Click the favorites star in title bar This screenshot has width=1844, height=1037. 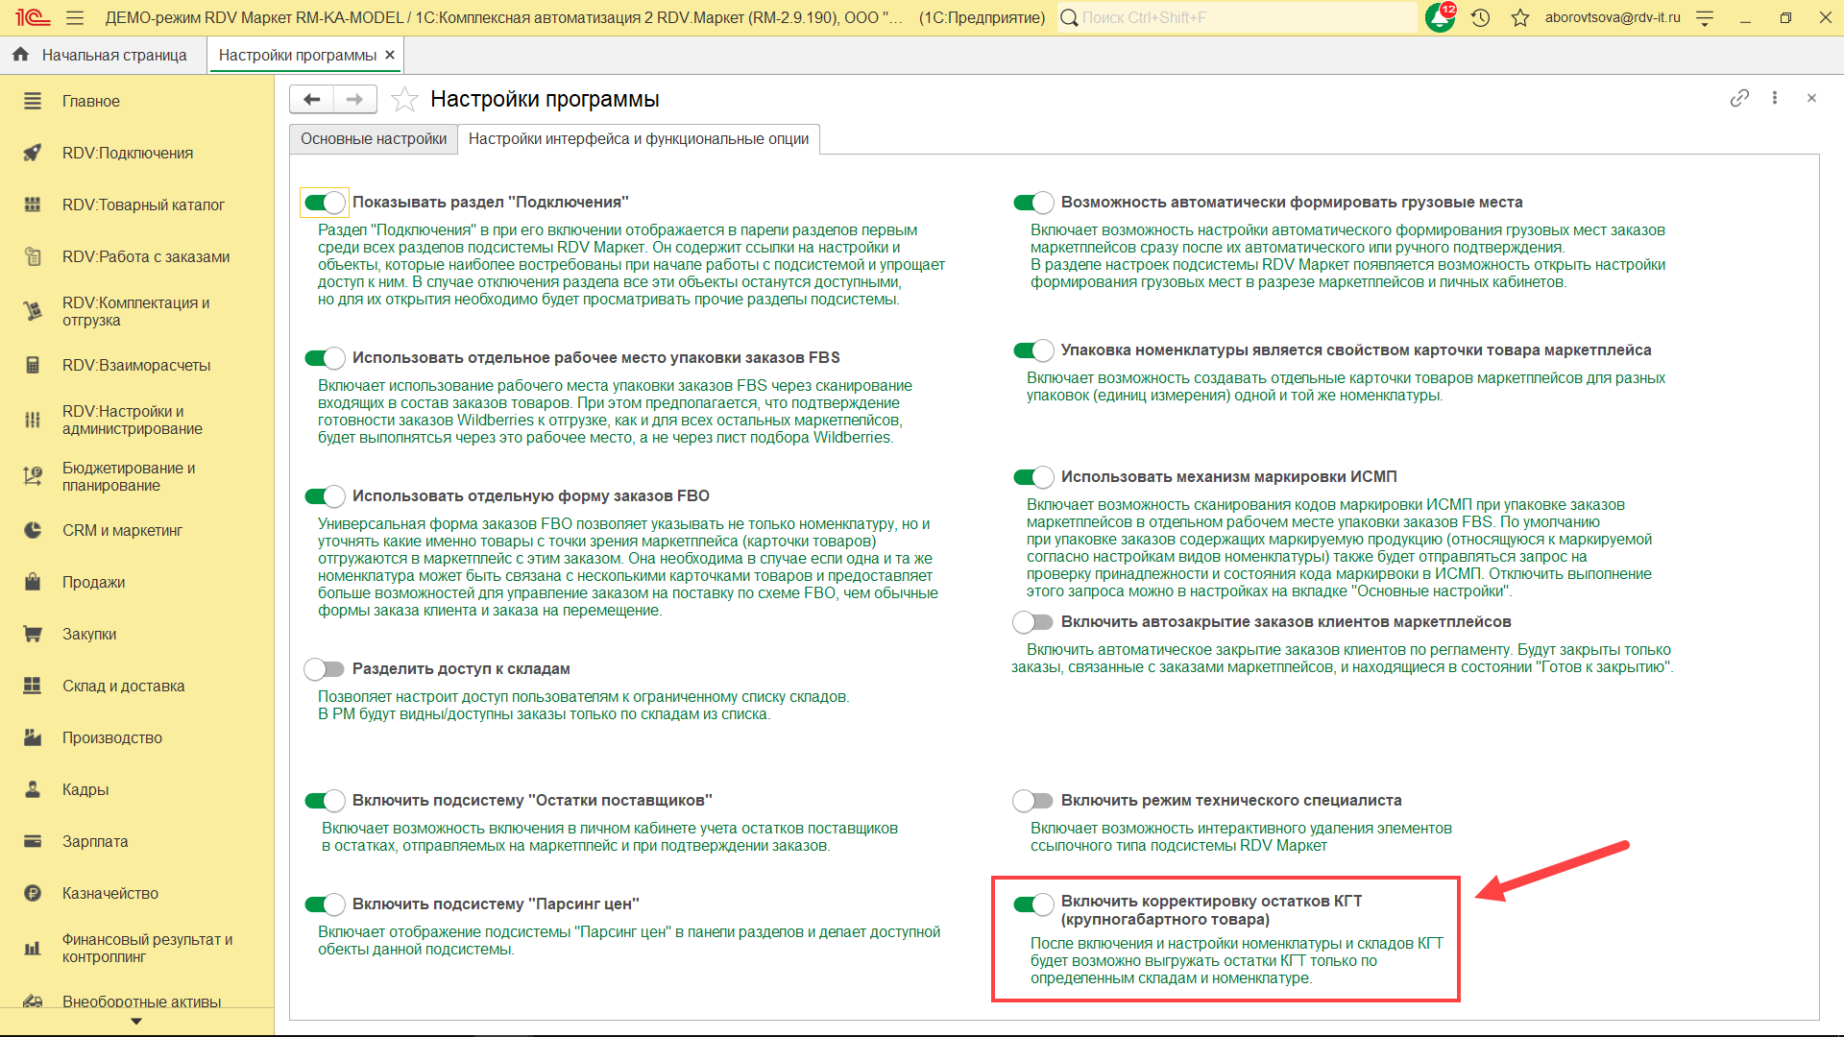(1519, 17)
